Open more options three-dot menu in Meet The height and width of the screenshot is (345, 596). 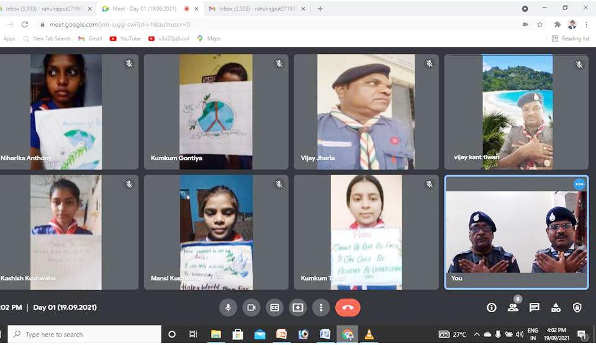(321, 307)
